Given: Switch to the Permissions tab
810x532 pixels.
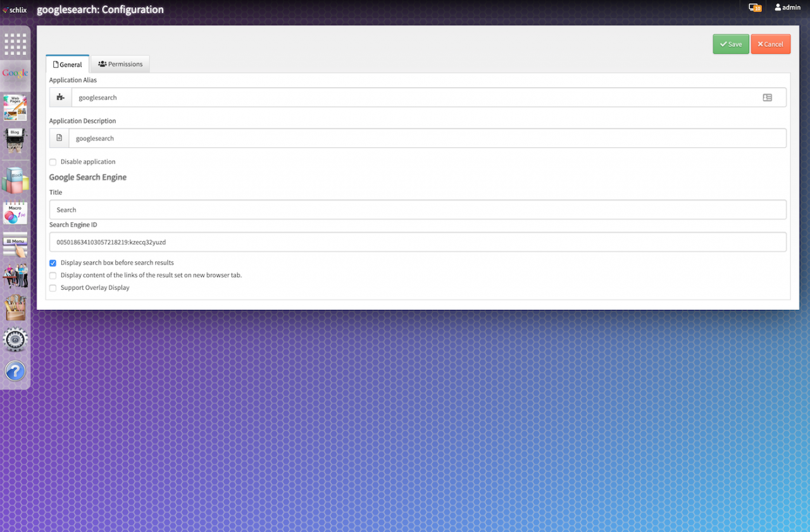Looking at the screenshot, I should point(120,64).
